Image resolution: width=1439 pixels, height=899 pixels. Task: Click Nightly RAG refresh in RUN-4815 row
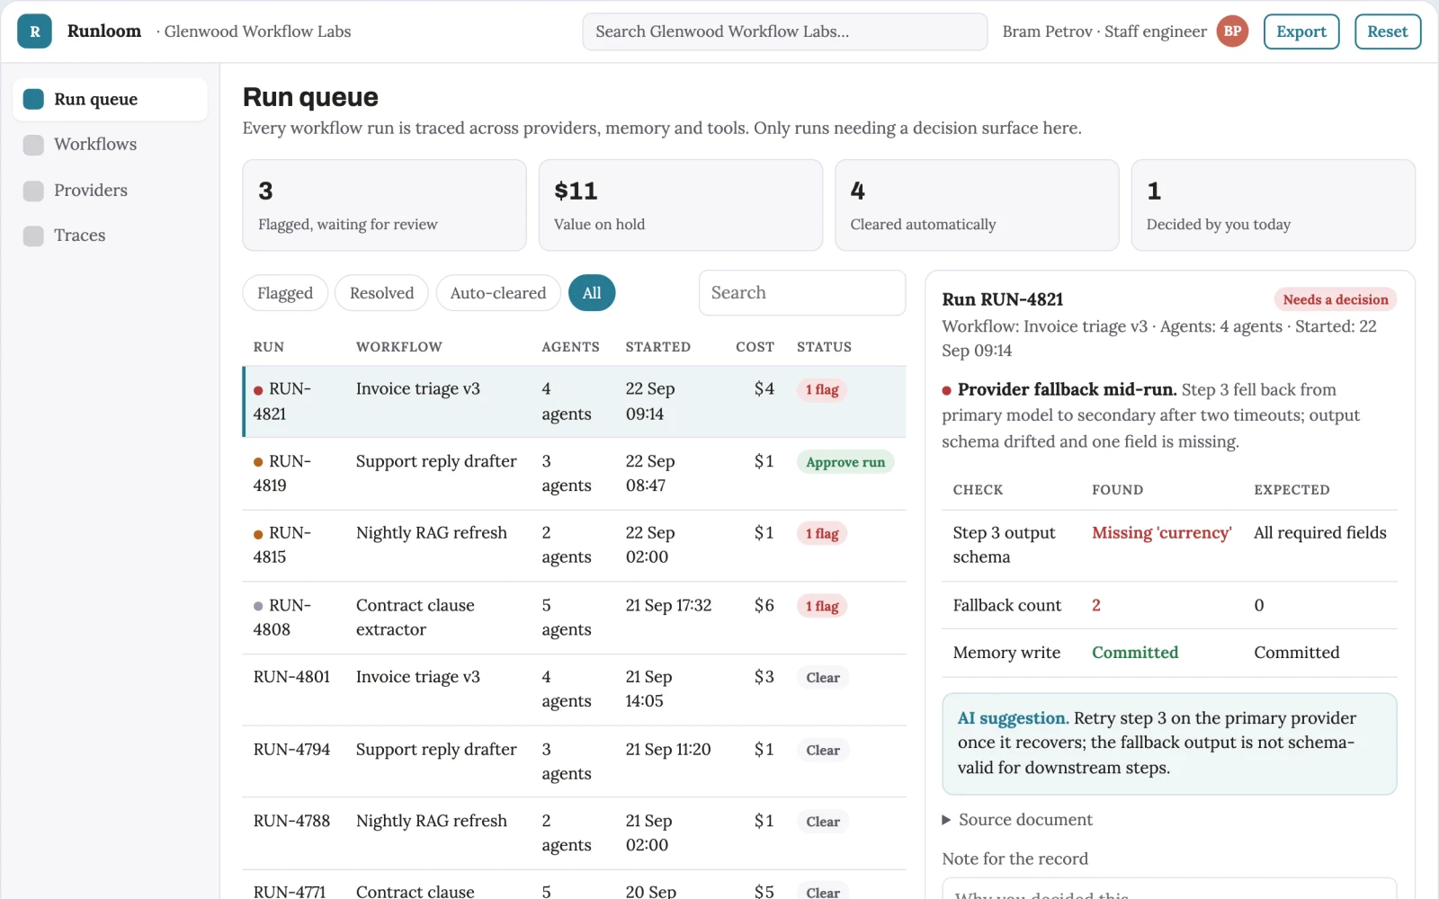[432, 533]
